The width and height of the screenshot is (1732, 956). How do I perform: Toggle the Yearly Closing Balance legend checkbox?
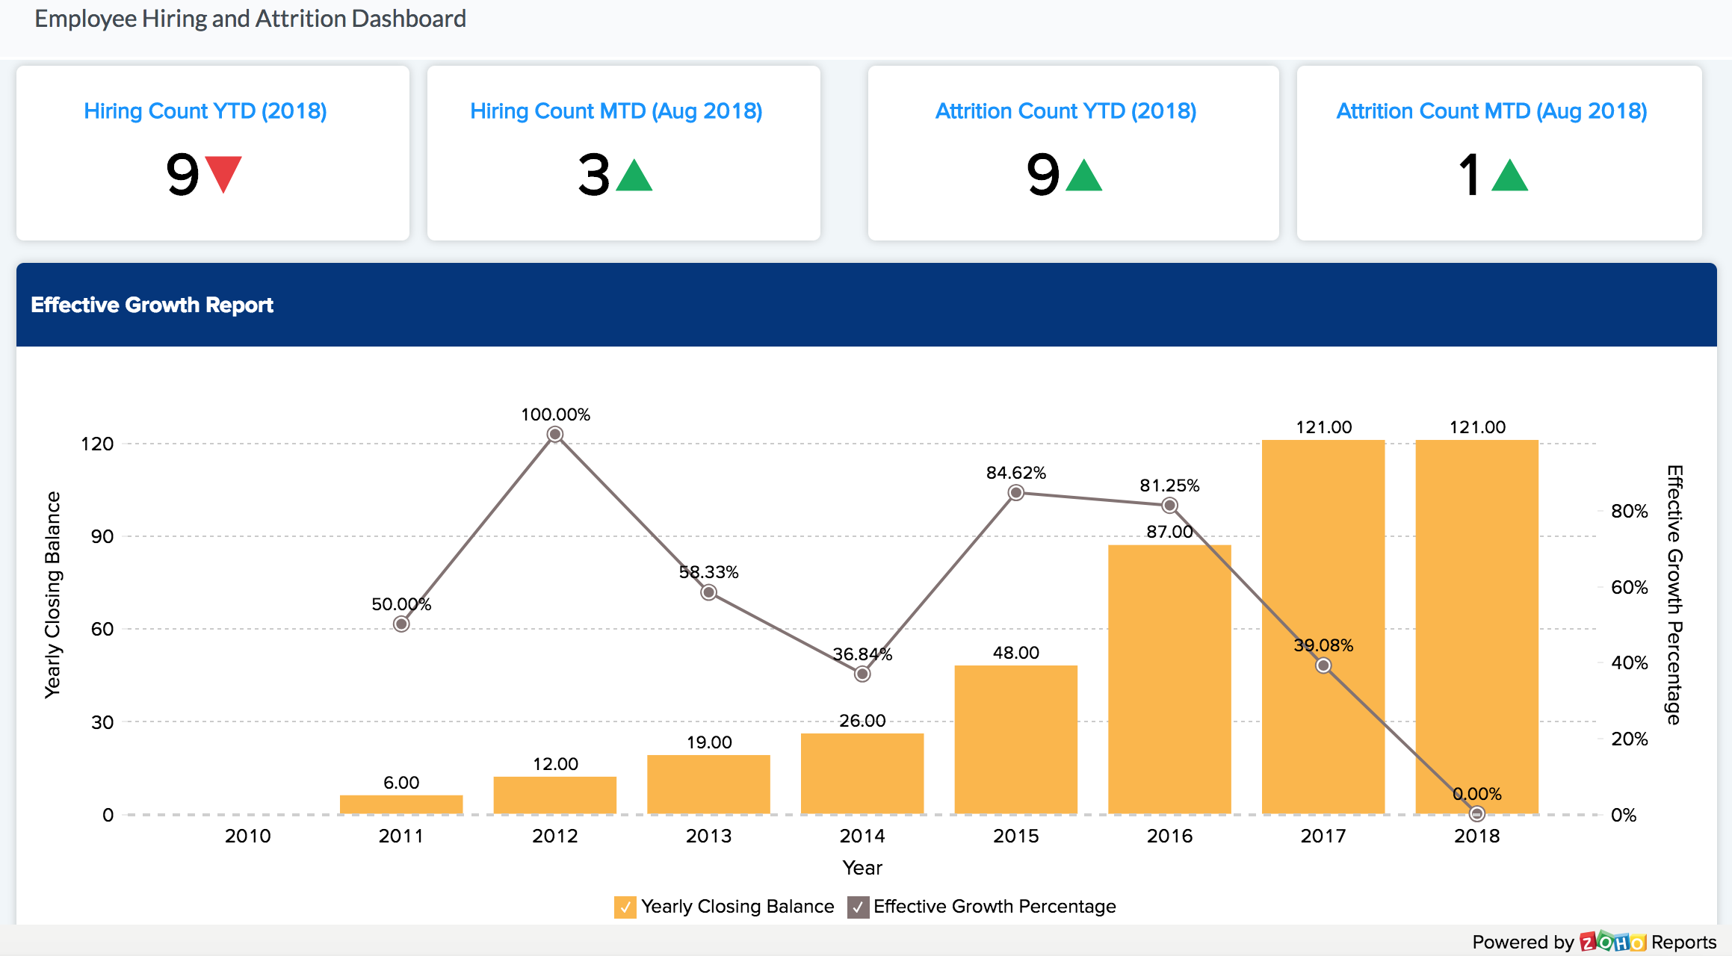pos(625,907)
